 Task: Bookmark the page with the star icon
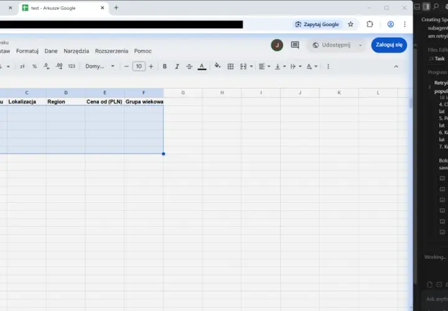coord(350,24)
